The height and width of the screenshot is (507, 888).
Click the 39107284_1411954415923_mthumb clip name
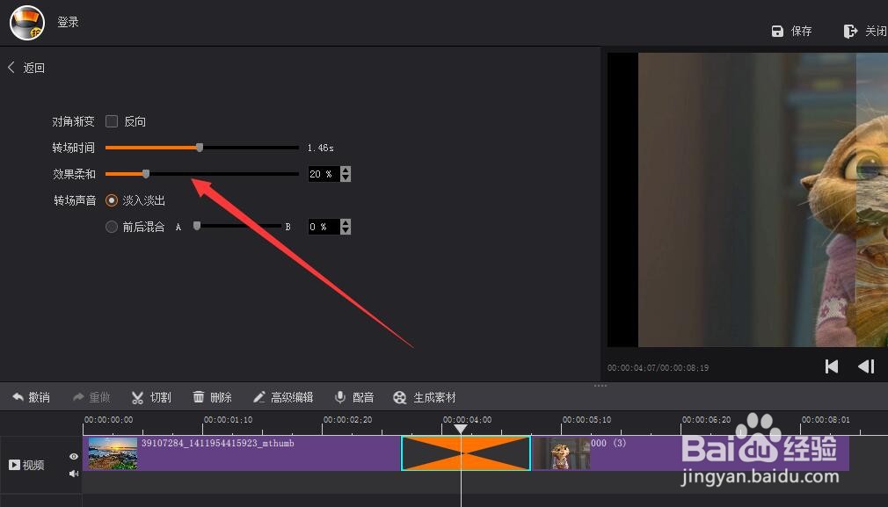point(218,443)
